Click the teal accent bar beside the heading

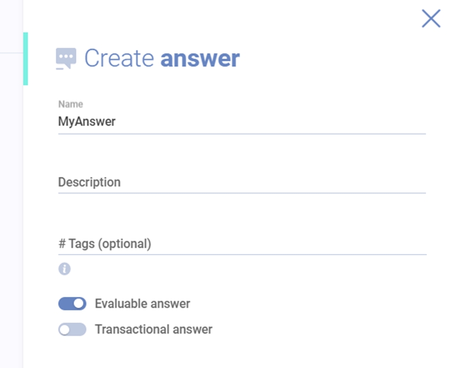pos(25,59)
